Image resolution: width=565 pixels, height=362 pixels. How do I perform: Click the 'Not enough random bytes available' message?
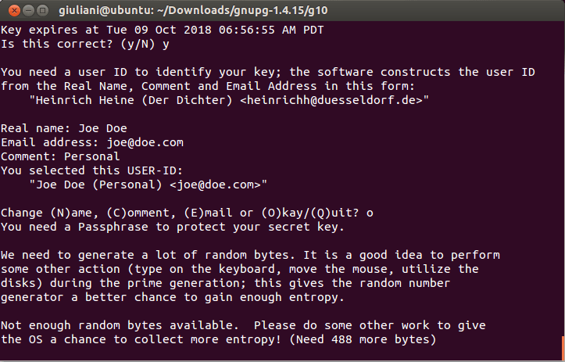[120, 325]
